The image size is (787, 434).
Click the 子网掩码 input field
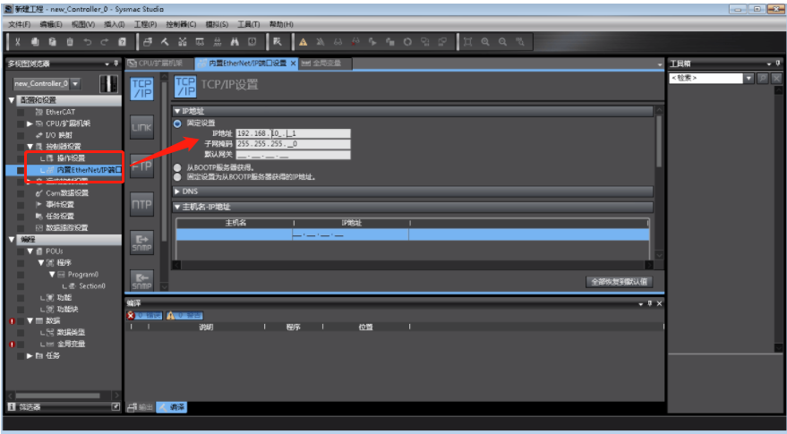point(293,143)
